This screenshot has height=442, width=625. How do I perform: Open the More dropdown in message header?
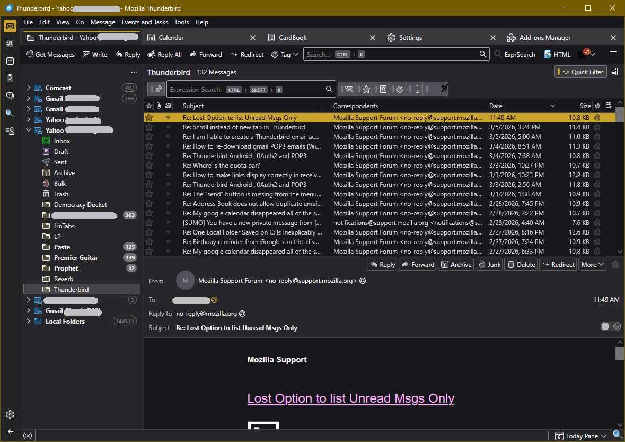coord(593,264)
